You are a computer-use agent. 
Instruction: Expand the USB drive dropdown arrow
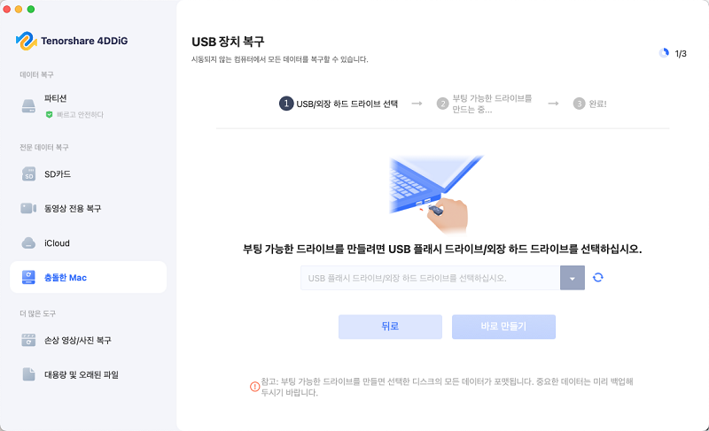pyautogui.click(x=572, y=278)
